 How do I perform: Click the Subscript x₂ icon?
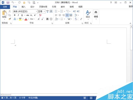31,15
